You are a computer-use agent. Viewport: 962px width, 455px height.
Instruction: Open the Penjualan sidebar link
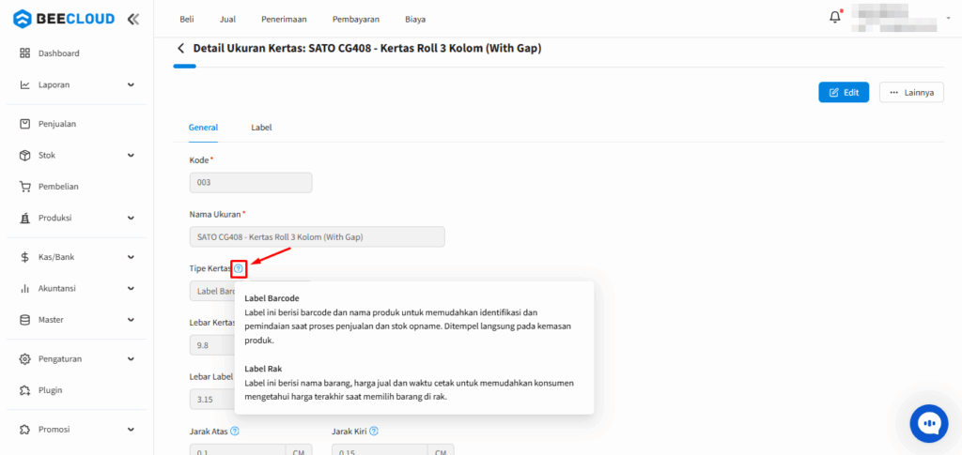pos(57,124)
